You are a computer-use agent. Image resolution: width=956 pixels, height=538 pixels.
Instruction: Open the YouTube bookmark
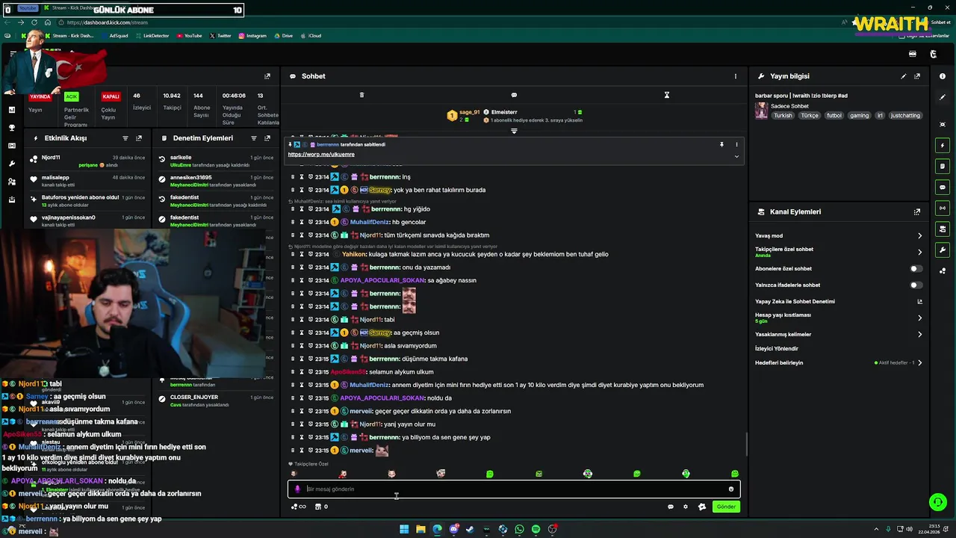(x=189, y=36)
